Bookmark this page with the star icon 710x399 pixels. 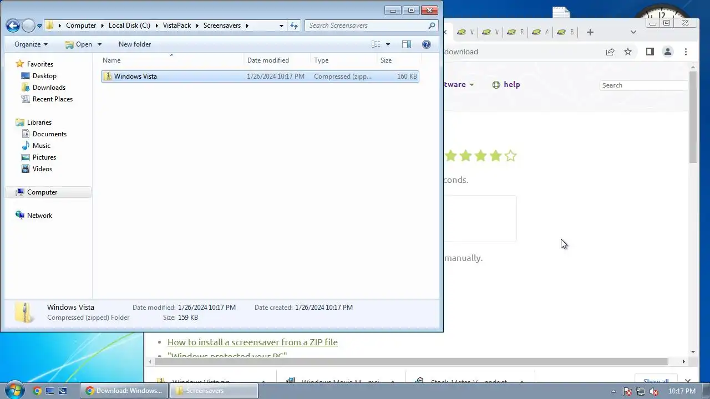(628, 52)
